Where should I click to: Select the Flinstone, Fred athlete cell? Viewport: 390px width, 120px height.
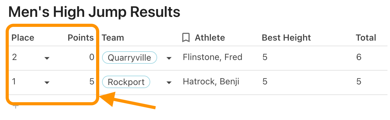point(213,57)
